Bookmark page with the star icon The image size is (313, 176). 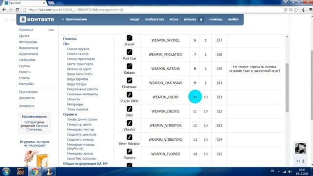(296, 10)
